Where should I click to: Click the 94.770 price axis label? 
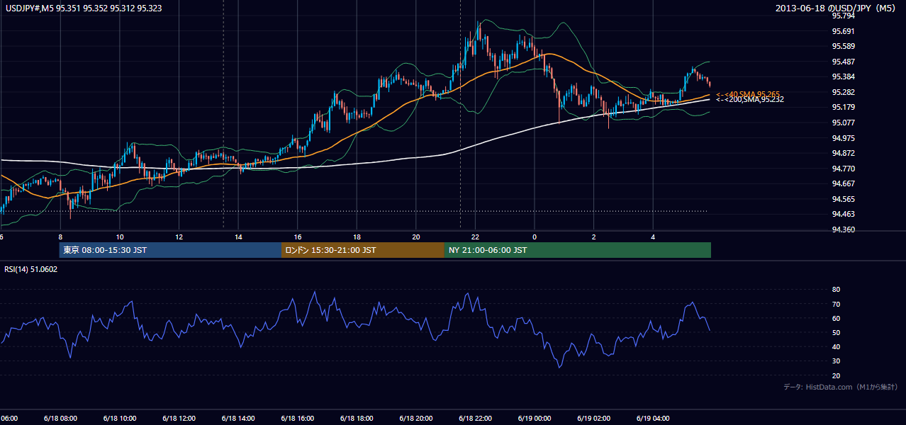(x=843, y=169)
